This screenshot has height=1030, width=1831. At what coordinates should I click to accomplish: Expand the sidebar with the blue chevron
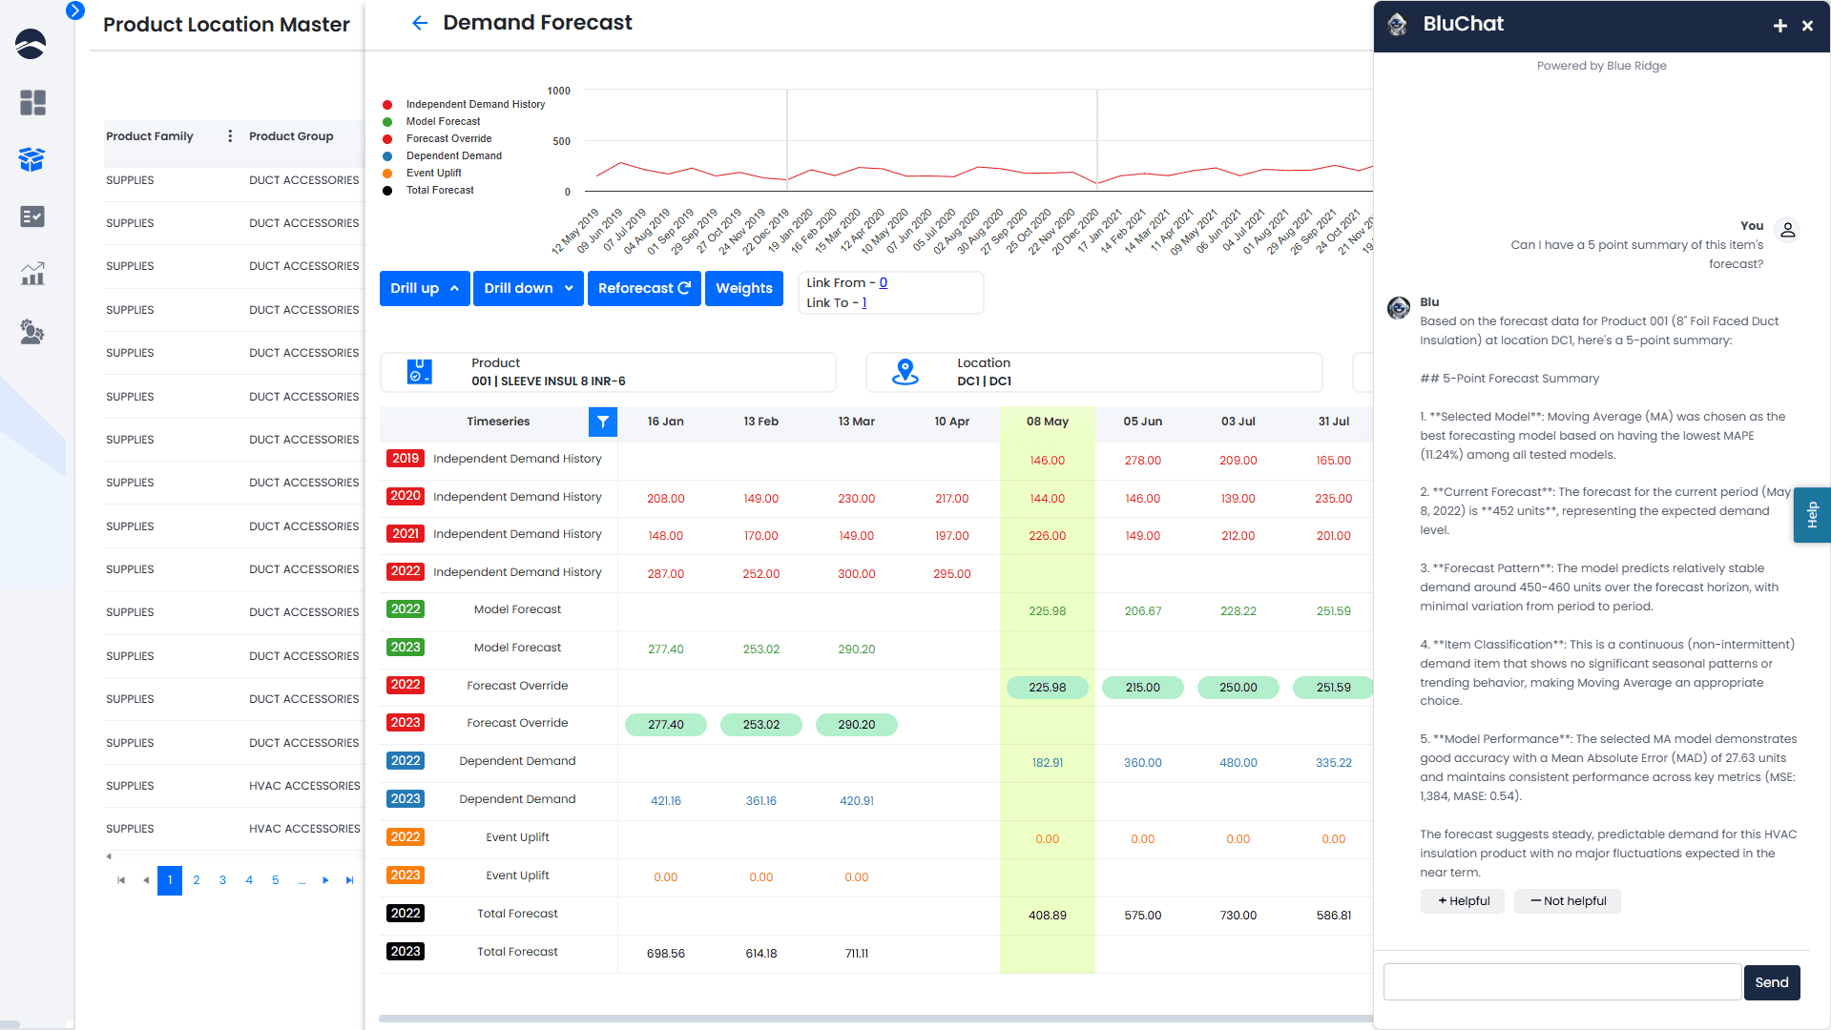point(75,10)
